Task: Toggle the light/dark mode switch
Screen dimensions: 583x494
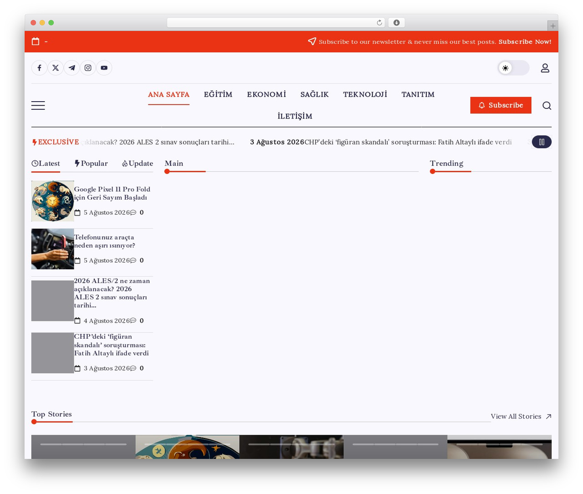Action: pos(513,68)
